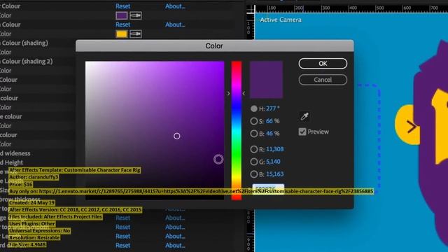Image resolution: width=448 pixels, height=252 pixels.
Task: Confirm the colour with the OK button
Action: pyautogui.click(x=323, y=64)
